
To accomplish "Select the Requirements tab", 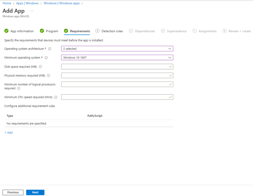I will click(80, 31).
